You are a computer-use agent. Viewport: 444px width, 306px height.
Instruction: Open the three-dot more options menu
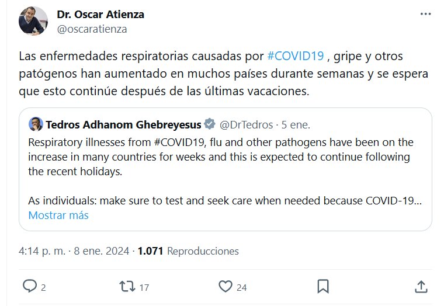425,15
